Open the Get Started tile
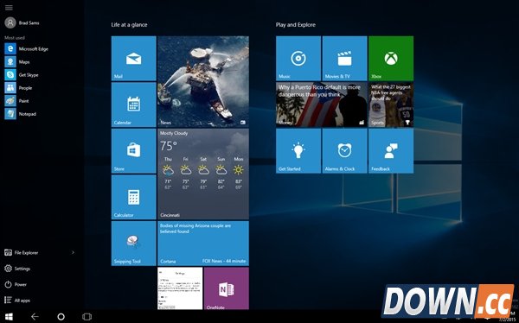 [x=298, y=151]
